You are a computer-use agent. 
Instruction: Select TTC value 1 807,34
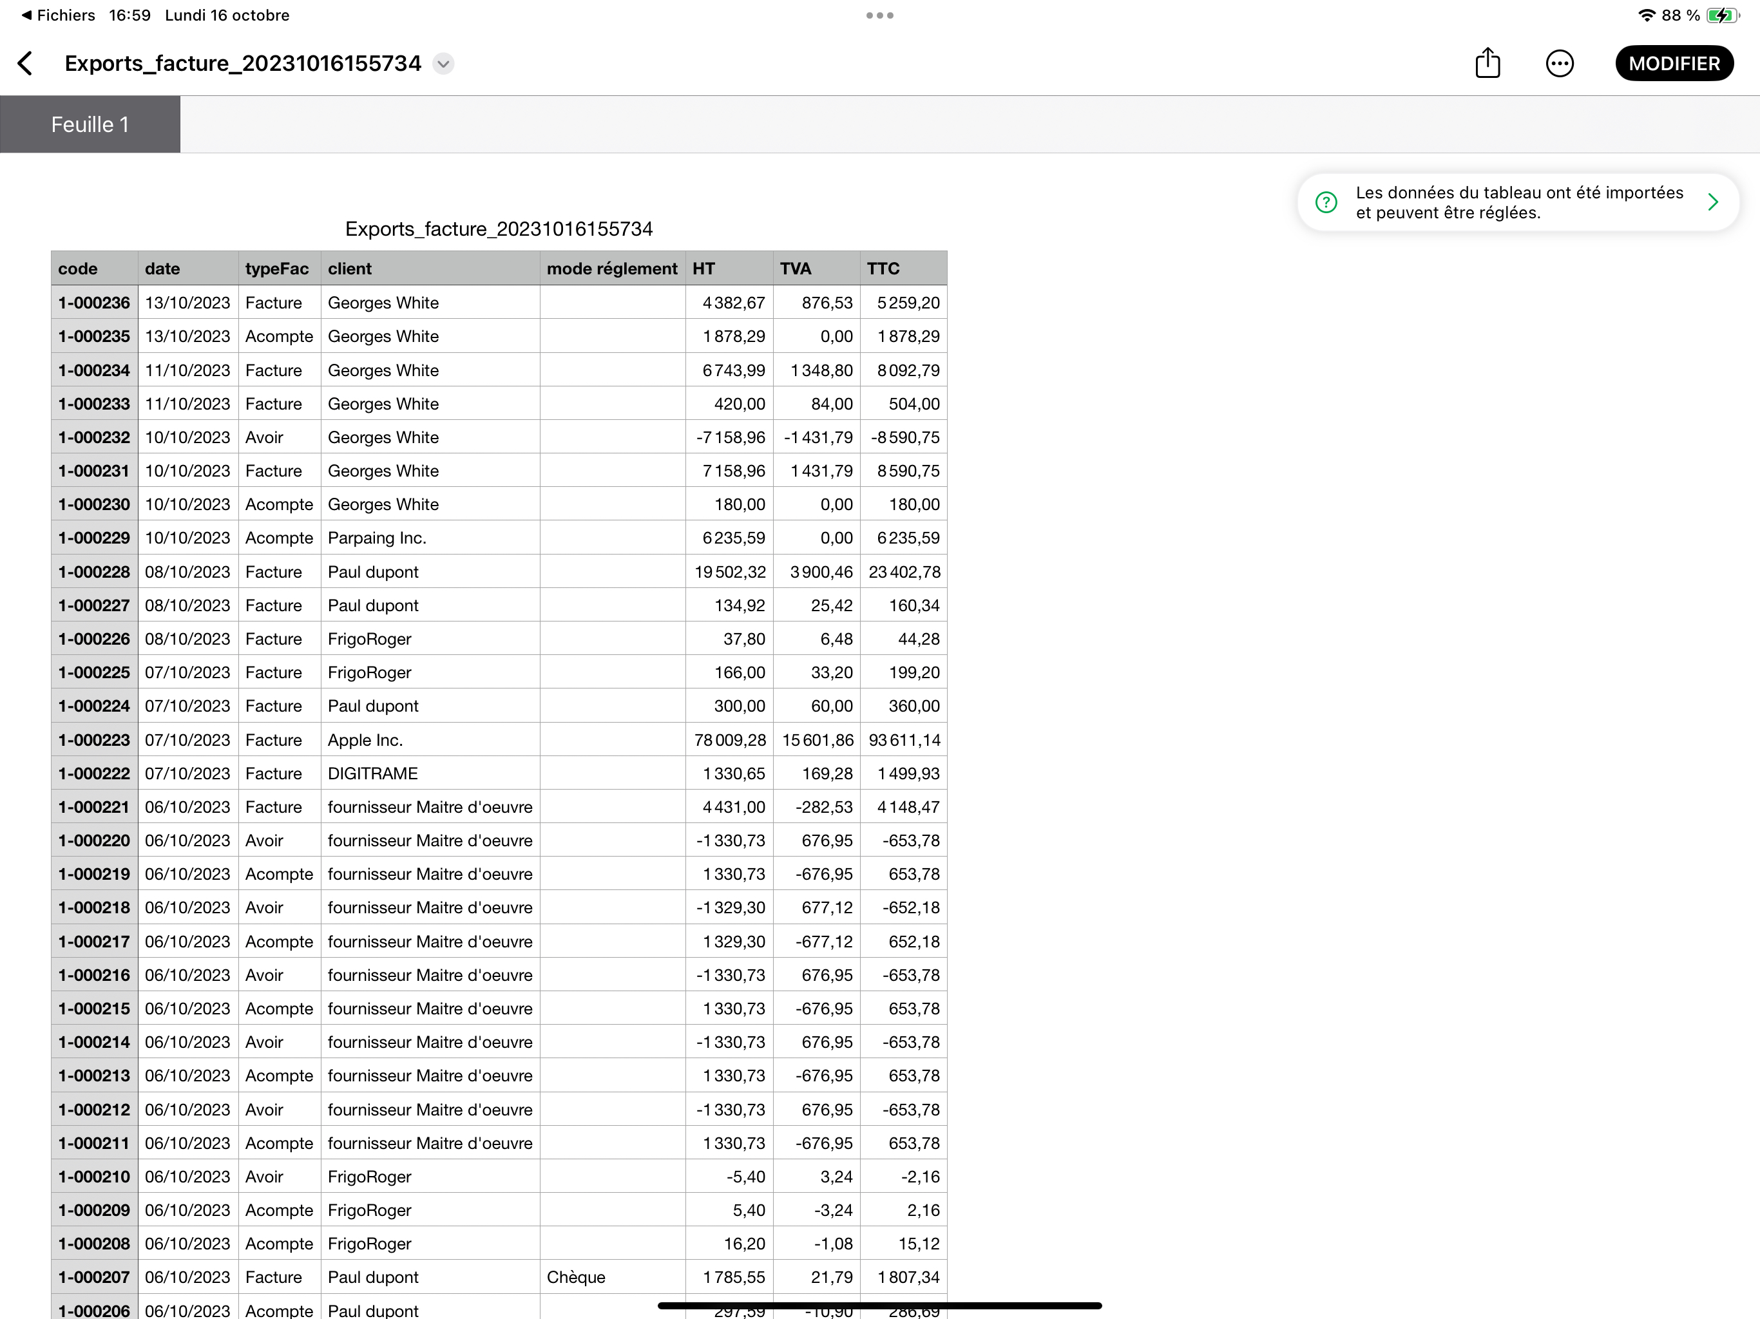pyautogui.click(x=904, y=1277)
